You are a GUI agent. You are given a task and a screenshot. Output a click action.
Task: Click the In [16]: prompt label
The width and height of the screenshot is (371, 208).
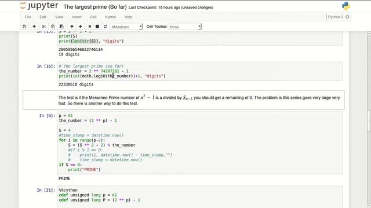click(x=46, y=66)
